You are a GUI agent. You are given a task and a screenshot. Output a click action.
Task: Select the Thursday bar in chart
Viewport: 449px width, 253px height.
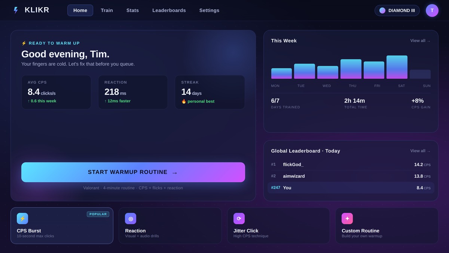(351, 69)
